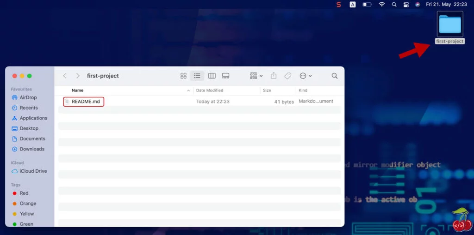This screenshot has height=235, width=474.
Task: Zoom the Finder window with green button
Action: tap(29, 76)
